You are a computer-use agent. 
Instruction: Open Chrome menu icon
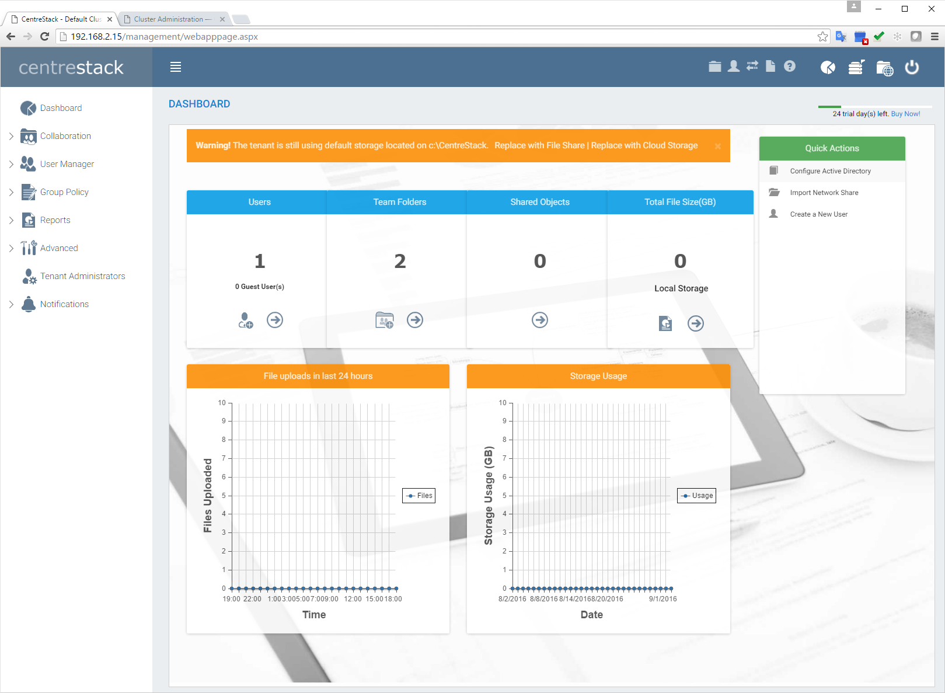(x=934, y=36)
